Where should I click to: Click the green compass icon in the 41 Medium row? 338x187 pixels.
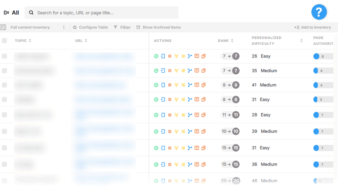[156, 85]
